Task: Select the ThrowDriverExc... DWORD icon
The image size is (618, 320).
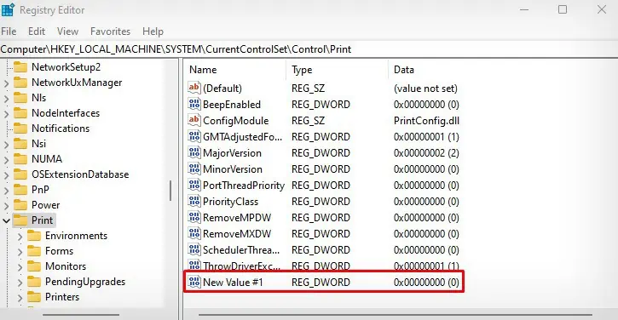Action: click(x=193, y=266)
